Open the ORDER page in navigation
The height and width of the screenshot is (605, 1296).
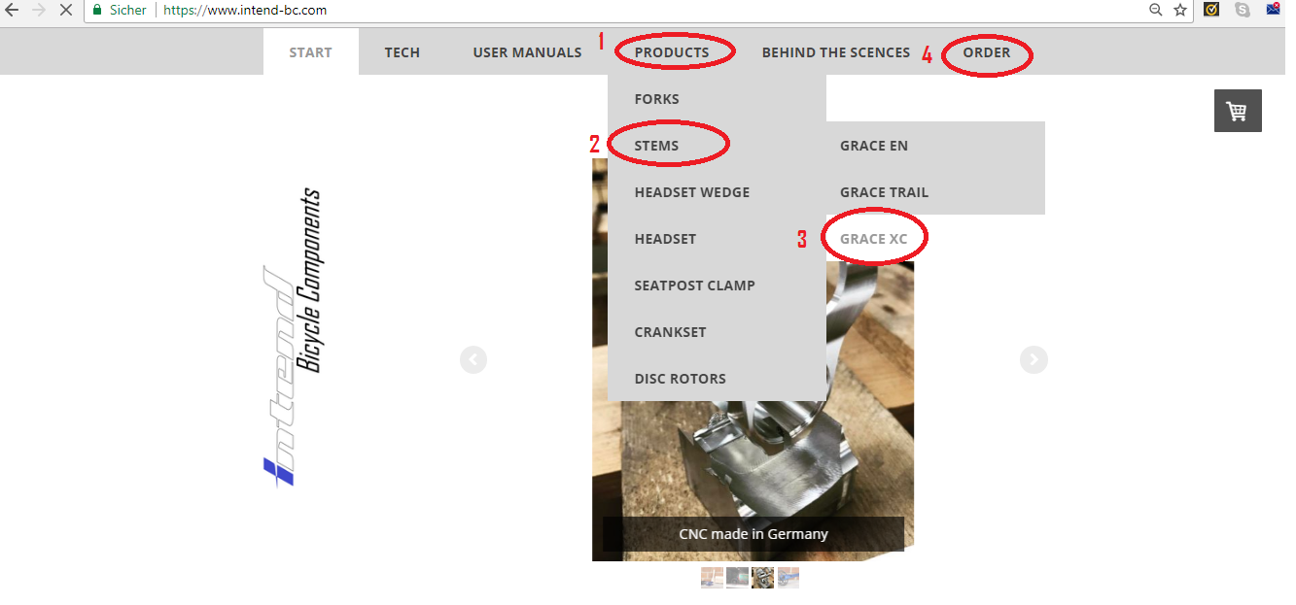point(986,52)
